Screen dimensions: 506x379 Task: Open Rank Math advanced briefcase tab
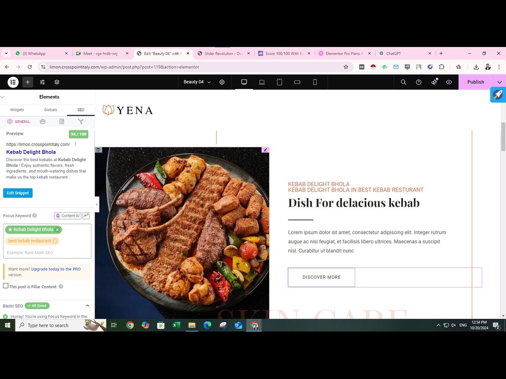[43, 121]
